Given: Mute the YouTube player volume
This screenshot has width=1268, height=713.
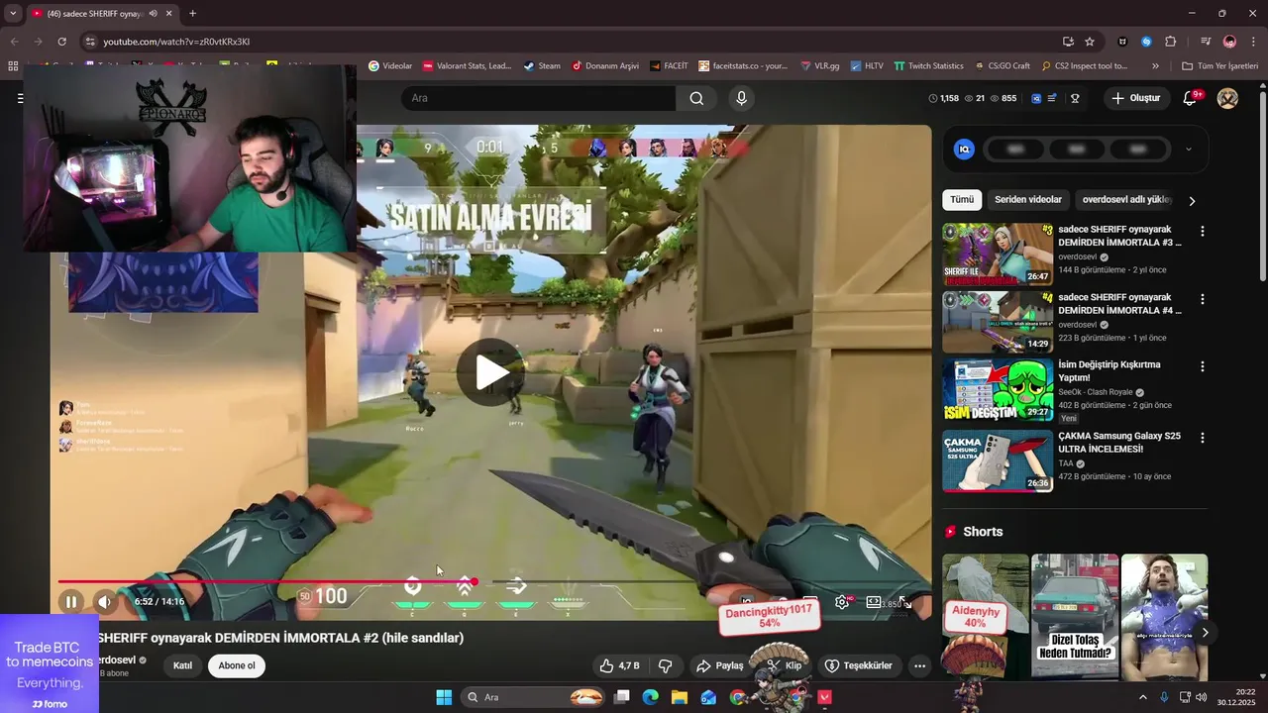Looking at the screenshot, I should coord(104,601).
